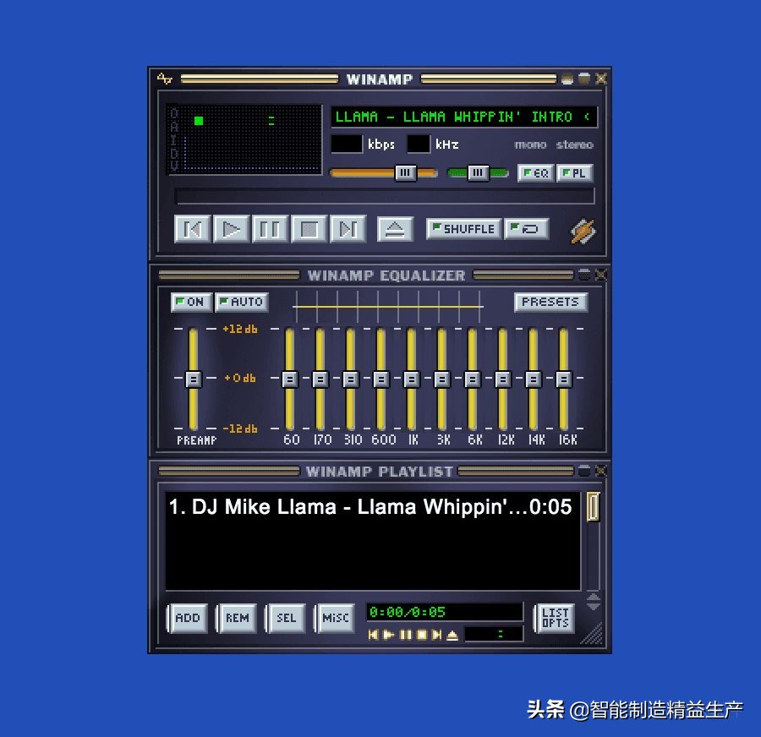Toggle Shuffle mode
761x737 pixels.
tap(463, 228)
